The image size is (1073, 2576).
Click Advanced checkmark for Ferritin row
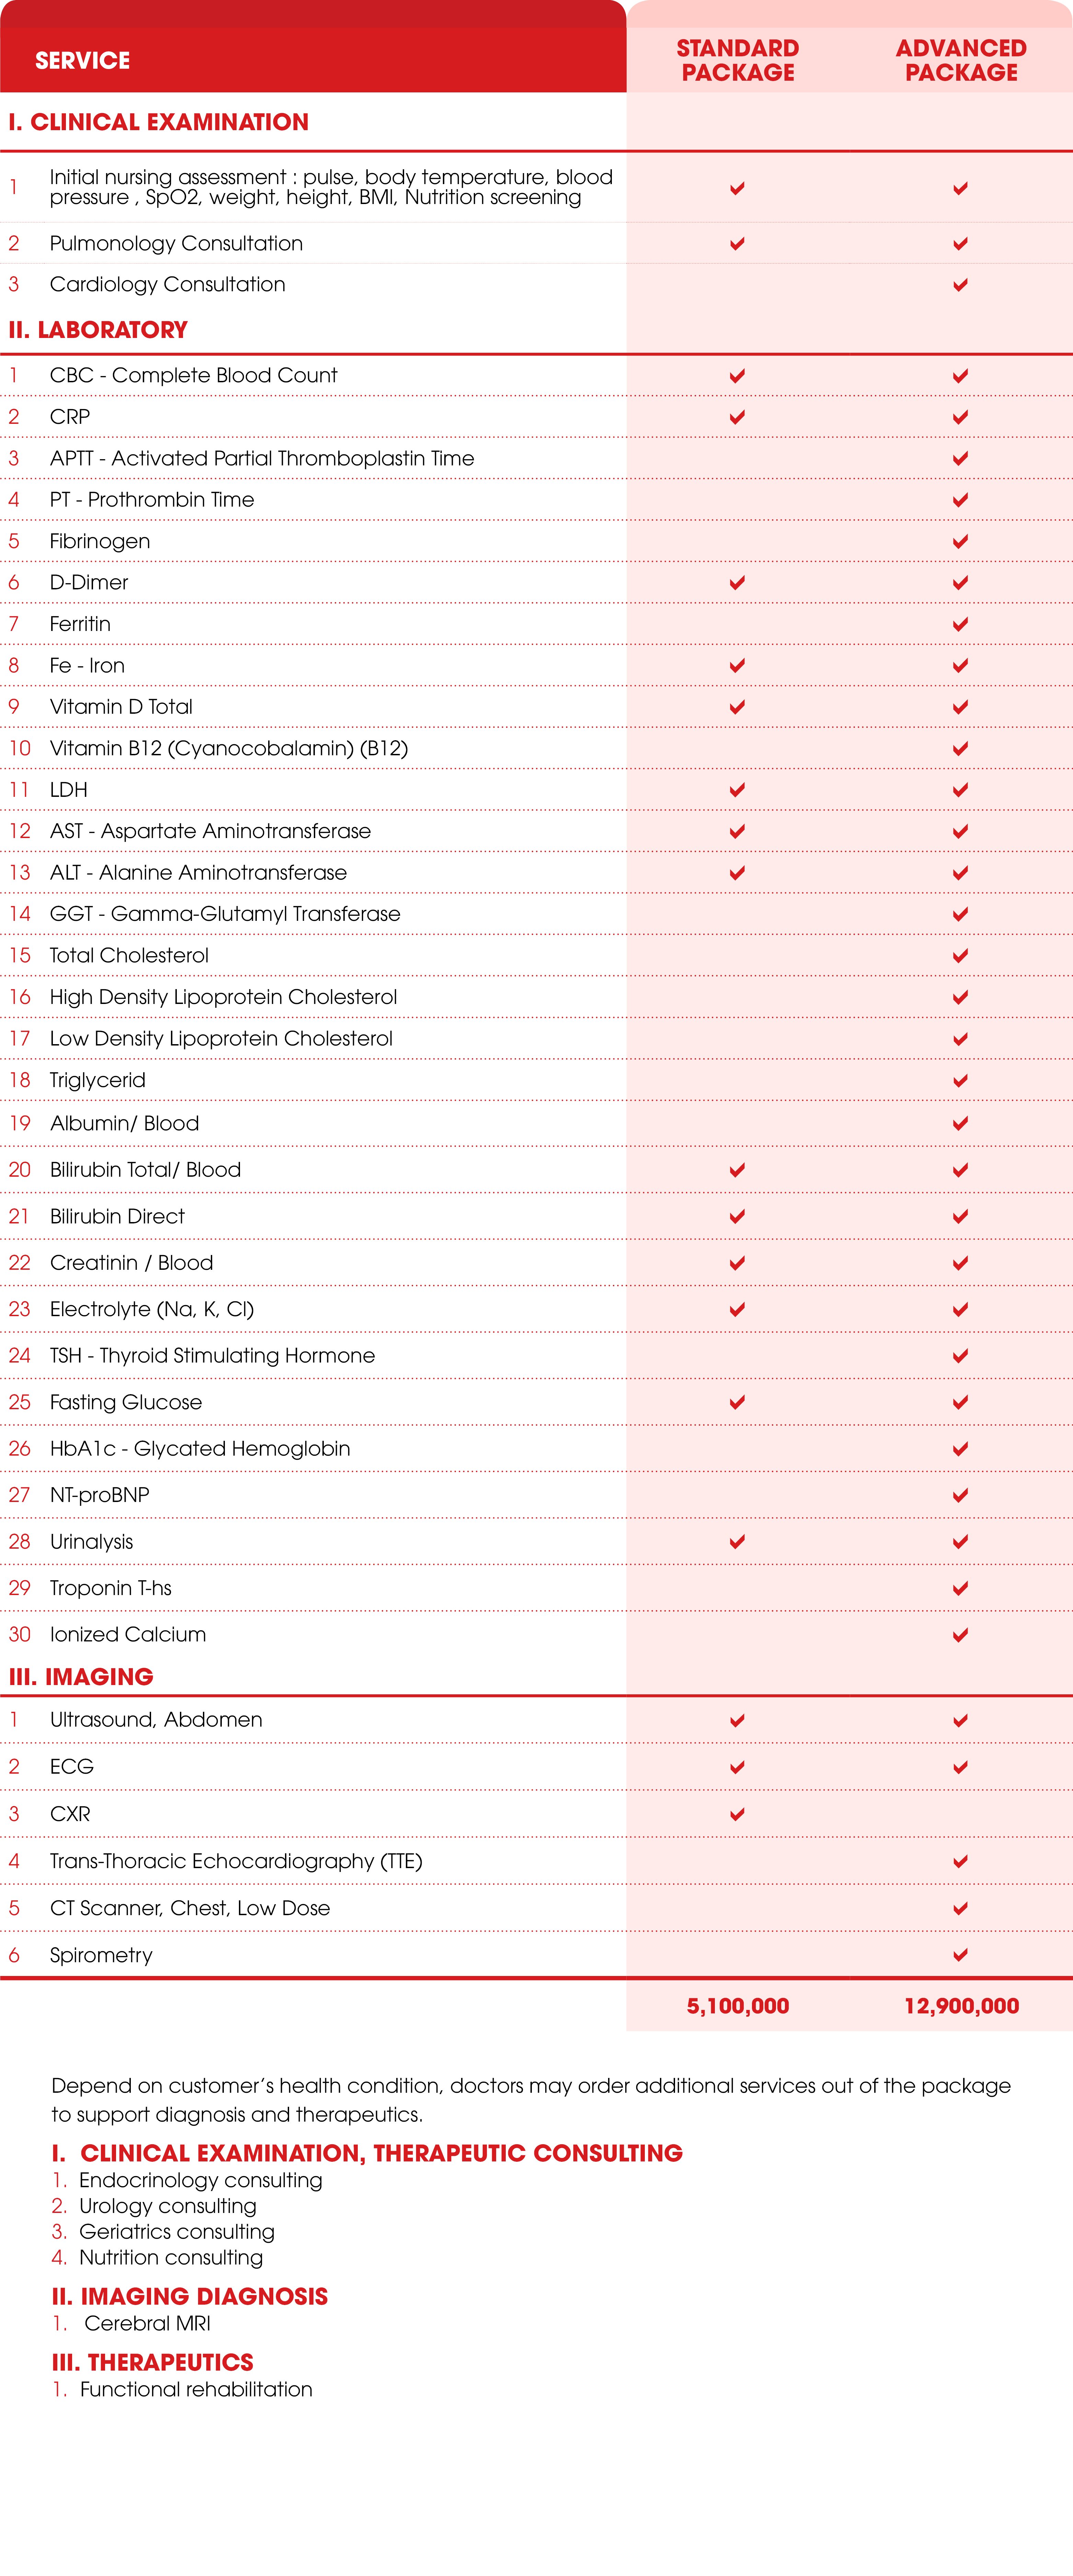pos(960,624)
